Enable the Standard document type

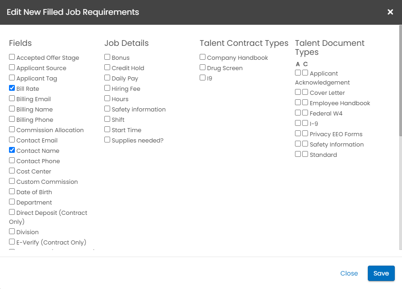(x=297, y=154)
